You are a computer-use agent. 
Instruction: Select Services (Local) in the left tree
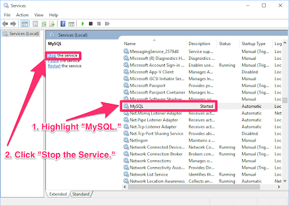click(21, 34)
